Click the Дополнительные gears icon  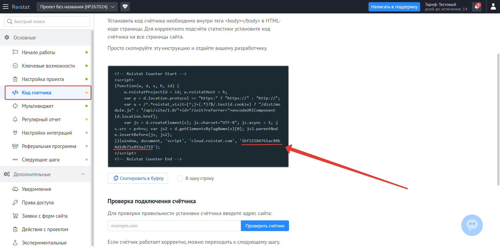(7, 174)
